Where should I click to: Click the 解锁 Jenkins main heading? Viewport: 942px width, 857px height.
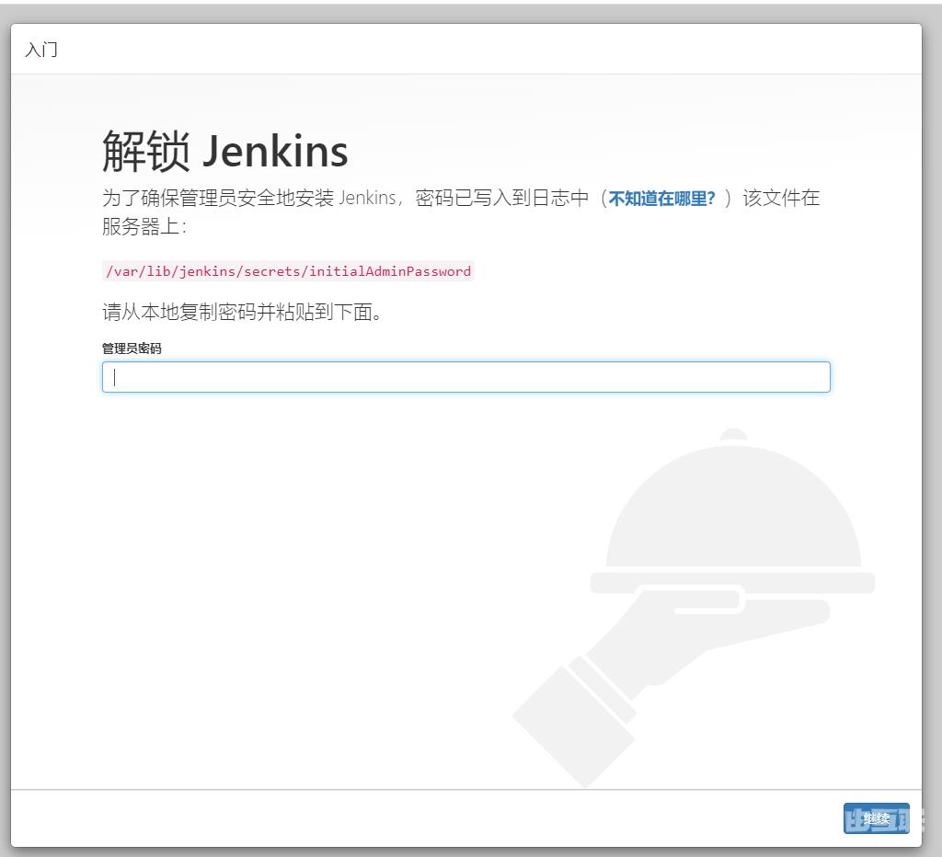(x=224, y=151)
